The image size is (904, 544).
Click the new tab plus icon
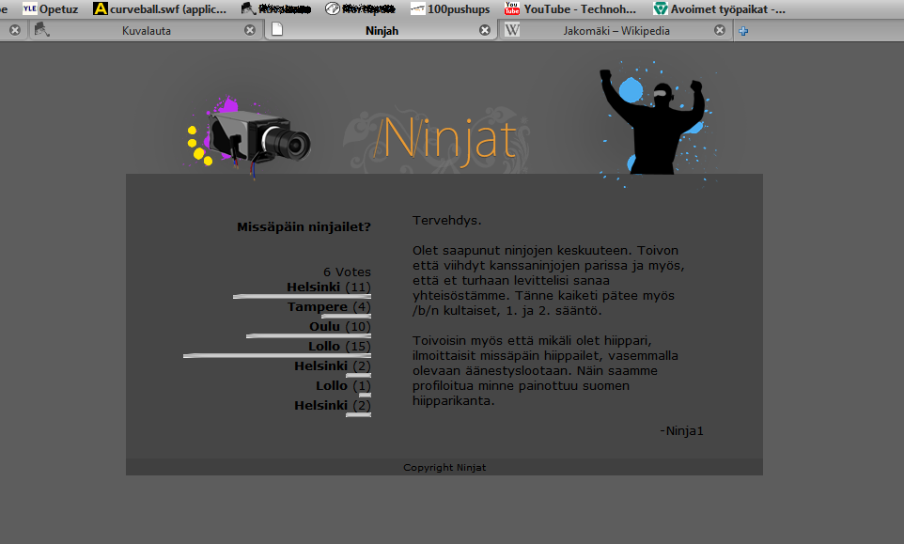[743, 30]
